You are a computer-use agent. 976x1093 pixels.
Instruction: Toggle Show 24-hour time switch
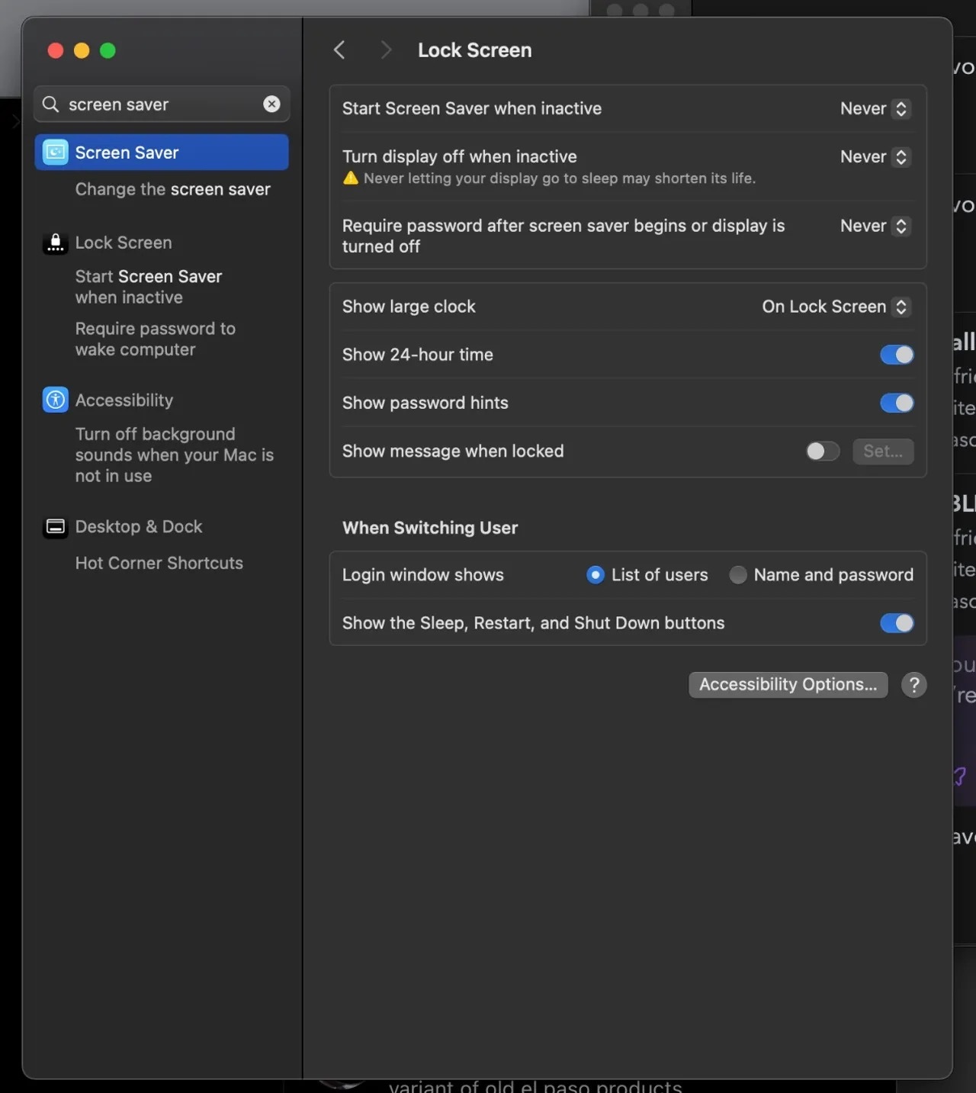897,355
